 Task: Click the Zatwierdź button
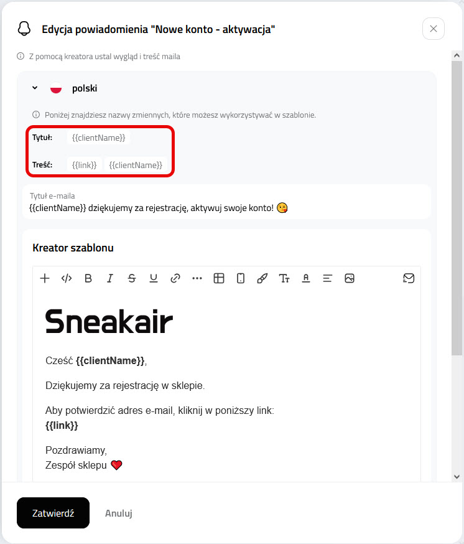click(53, 513)
